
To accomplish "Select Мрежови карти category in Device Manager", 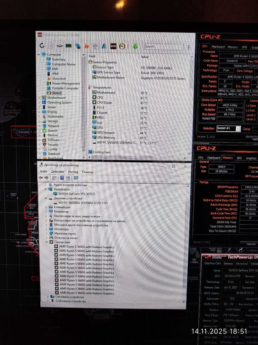I will click(x=63, y=233).
